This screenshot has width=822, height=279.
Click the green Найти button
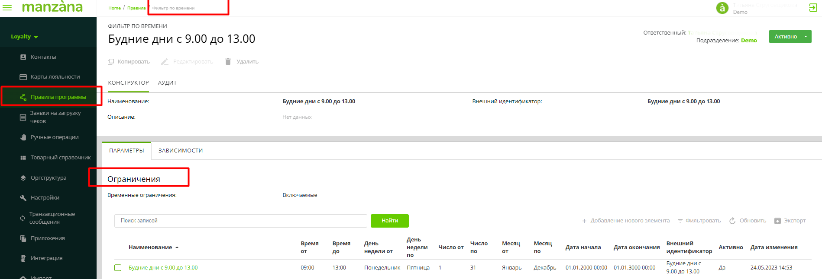pyautogui.click(x=389, y=221)
